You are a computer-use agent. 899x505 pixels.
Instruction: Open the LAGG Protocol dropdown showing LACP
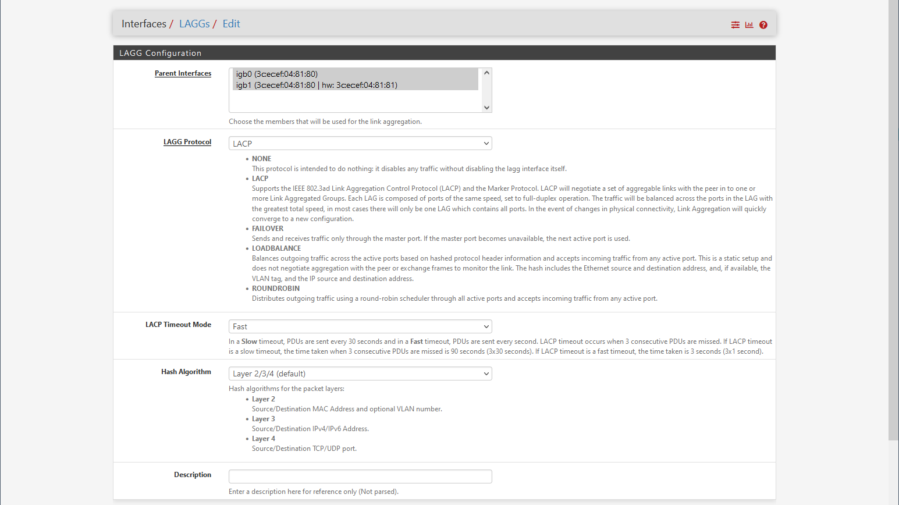pyautogui.click(x=360, y=144)
